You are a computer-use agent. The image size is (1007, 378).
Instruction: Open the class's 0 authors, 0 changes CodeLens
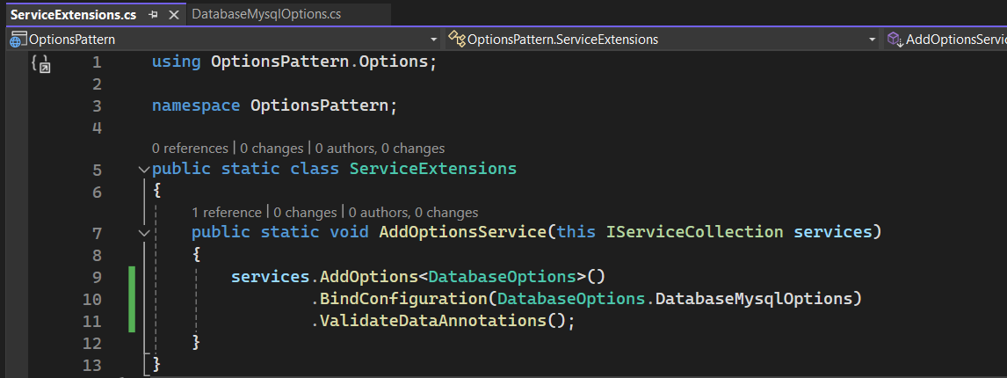[x=380, y=149]
